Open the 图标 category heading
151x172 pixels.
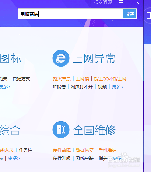click(x=11, y=58)
